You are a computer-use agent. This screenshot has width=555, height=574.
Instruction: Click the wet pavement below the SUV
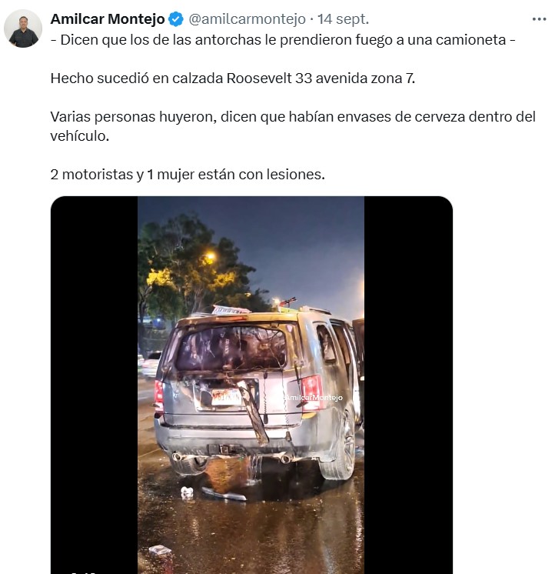[x=251, y=527]
